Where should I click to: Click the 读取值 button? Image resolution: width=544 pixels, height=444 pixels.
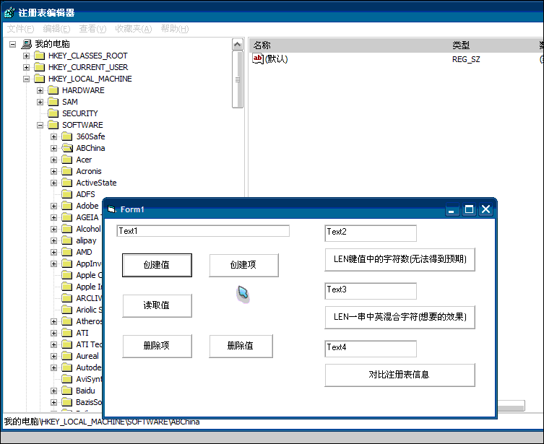(x=157, y=305)
